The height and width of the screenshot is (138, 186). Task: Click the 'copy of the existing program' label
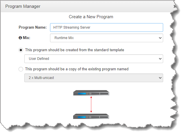coord(77,69)
